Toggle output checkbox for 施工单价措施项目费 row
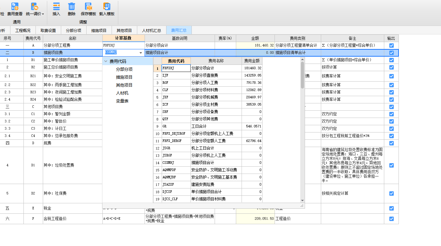This screenshot has height=246, width=441. 392,60
